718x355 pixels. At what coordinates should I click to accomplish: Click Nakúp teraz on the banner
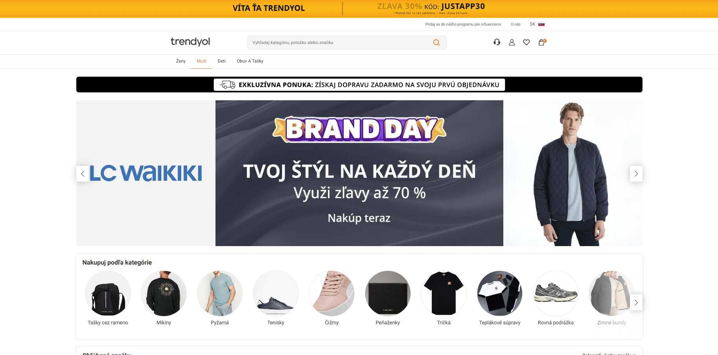pos(359,218)
